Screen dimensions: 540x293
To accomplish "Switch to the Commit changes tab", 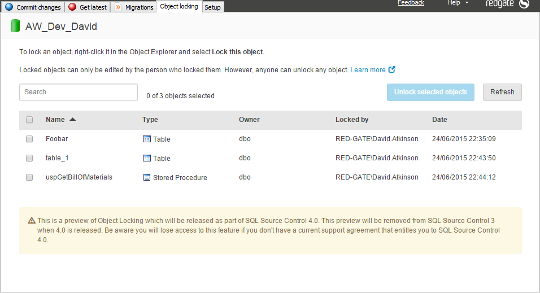I will click(x=32, y=7).
